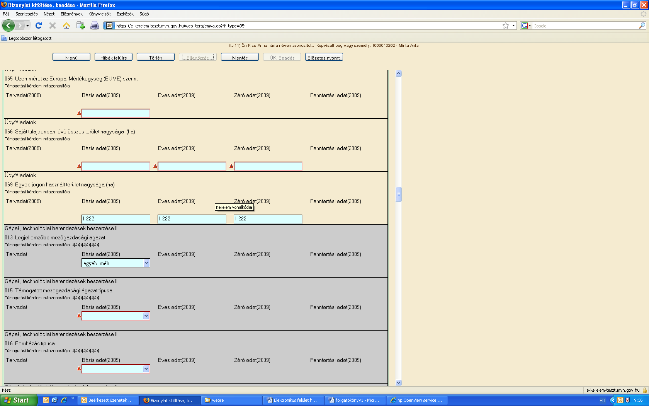649x406 pixels.
Task: Open the Előzmények menu
Action: [71, 14]
